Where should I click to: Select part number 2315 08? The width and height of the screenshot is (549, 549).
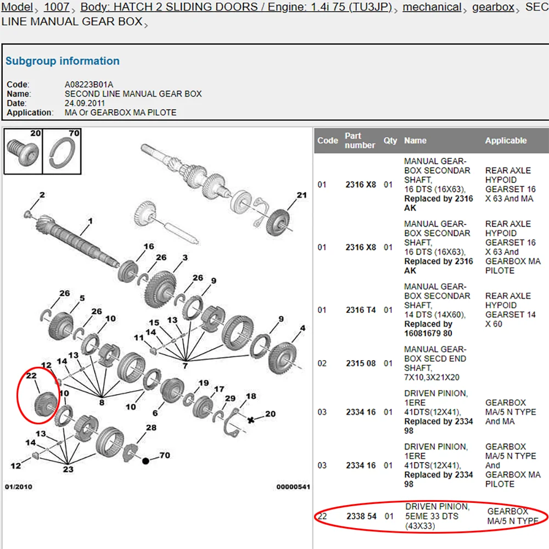click(x=361, y=363)
